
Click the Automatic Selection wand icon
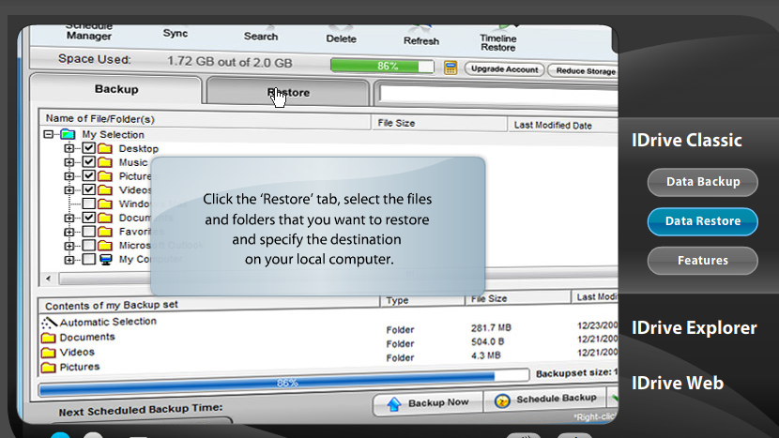coord(49,324)
